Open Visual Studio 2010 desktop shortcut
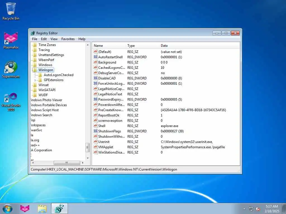The image size is (286, 214). [11, 102]
